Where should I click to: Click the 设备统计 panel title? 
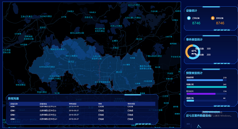click(191, 11)
